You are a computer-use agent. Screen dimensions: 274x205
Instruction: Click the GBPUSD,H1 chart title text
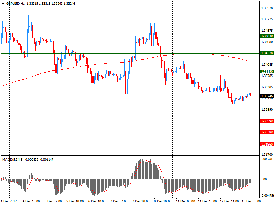point(15,4)
